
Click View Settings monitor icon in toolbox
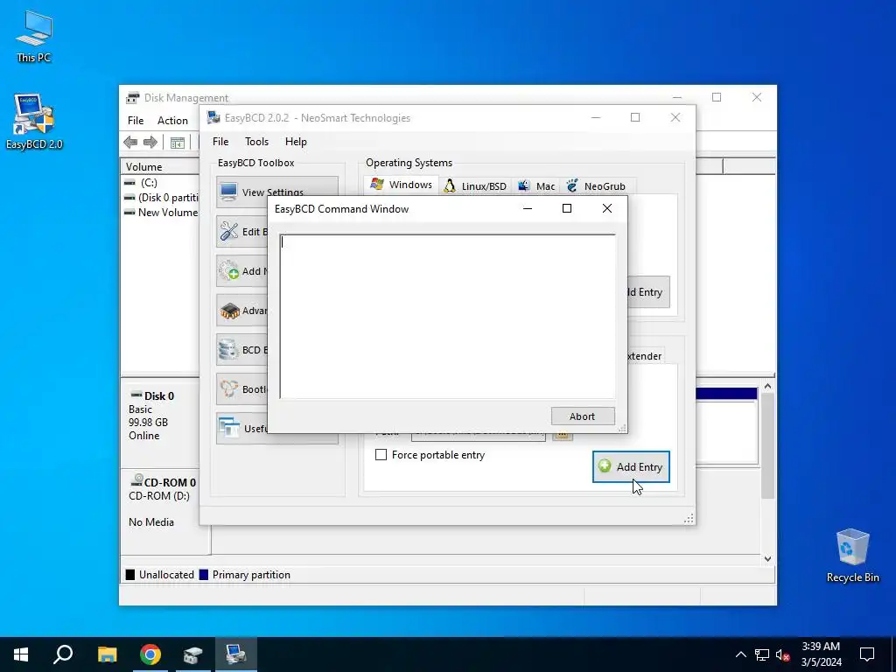pos(228,192)
